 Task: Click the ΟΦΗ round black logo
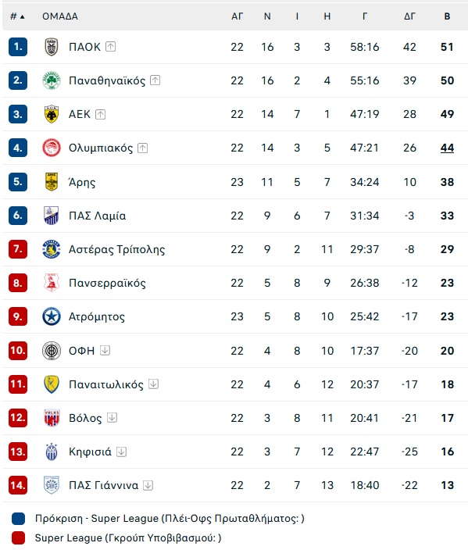click(52, 351)
